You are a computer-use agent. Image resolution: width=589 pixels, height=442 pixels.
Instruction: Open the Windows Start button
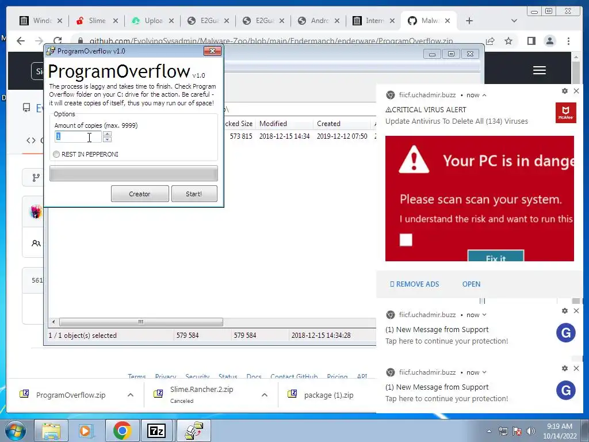pos(16,431)
